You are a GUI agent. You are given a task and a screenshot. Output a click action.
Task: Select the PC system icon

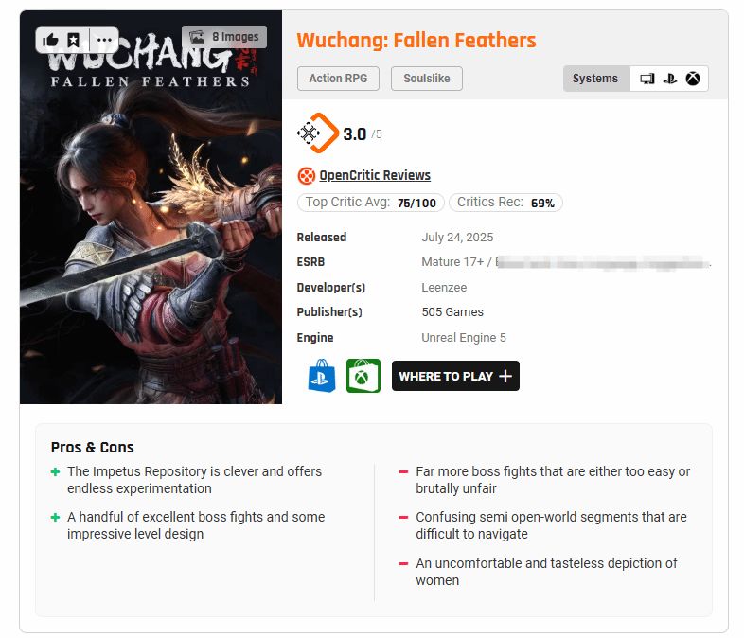(x=647, y=79)
